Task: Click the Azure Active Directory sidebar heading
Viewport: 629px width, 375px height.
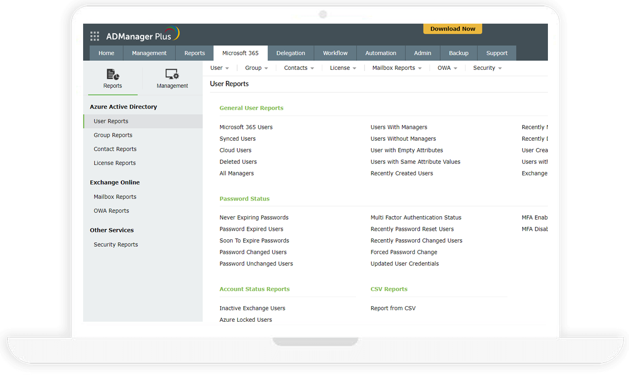Action: pos(123,107)
